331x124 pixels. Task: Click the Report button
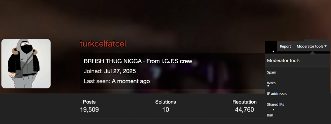(x=285, y=46)
